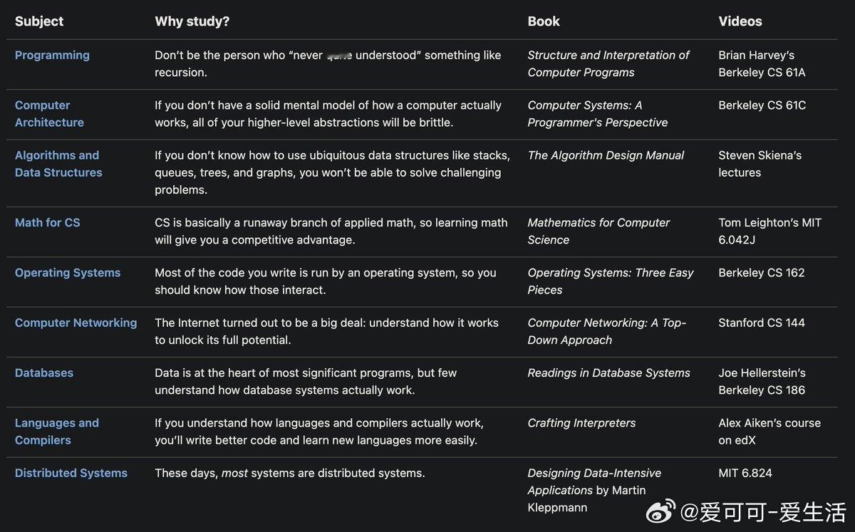855x532 pixels.
Task: Click the Why study? column header
Action: tap(192, 21)
